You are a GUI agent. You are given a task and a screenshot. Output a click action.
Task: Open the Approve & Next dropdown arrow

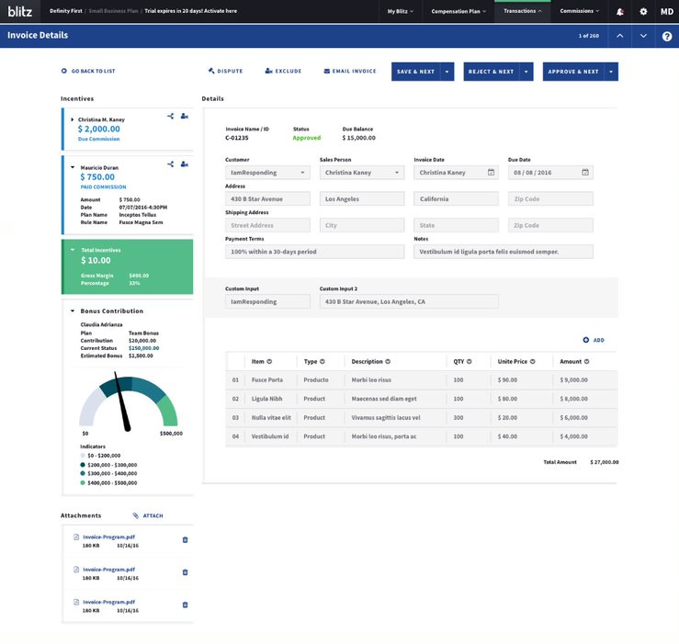[x=612, y=72]
